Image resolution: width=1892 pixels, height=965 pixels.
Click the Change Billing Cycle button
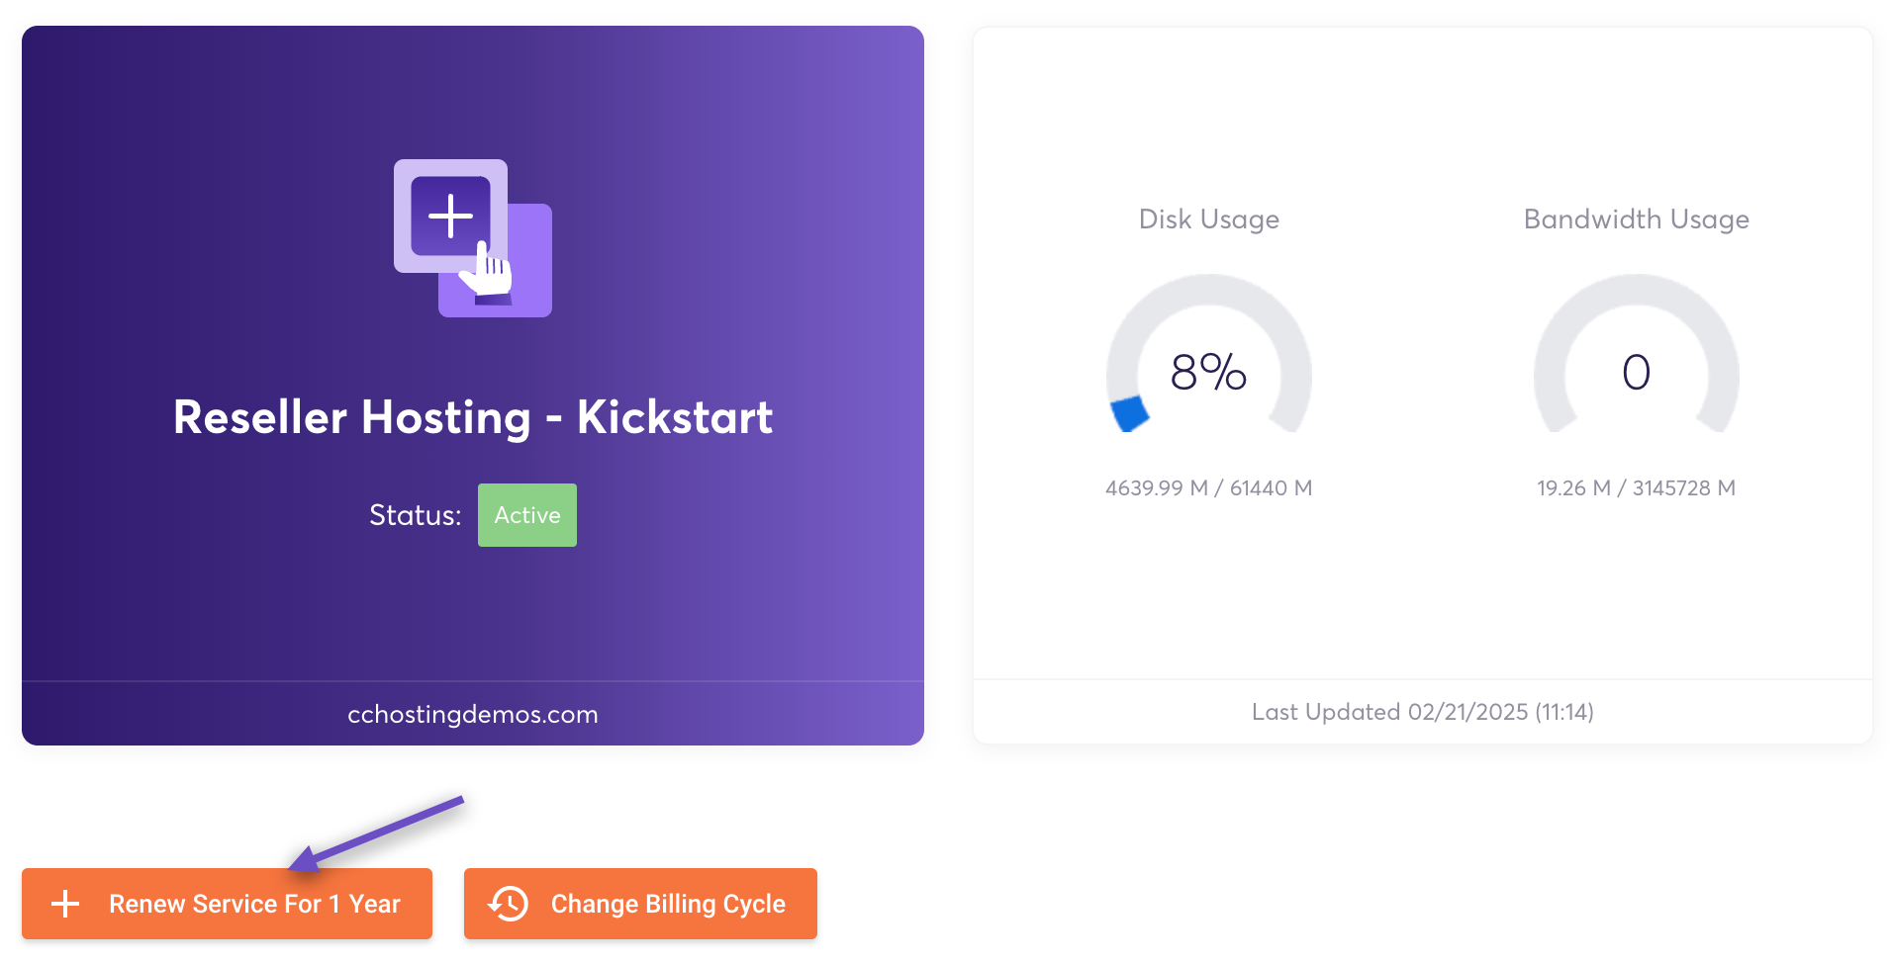coord(640,904)
